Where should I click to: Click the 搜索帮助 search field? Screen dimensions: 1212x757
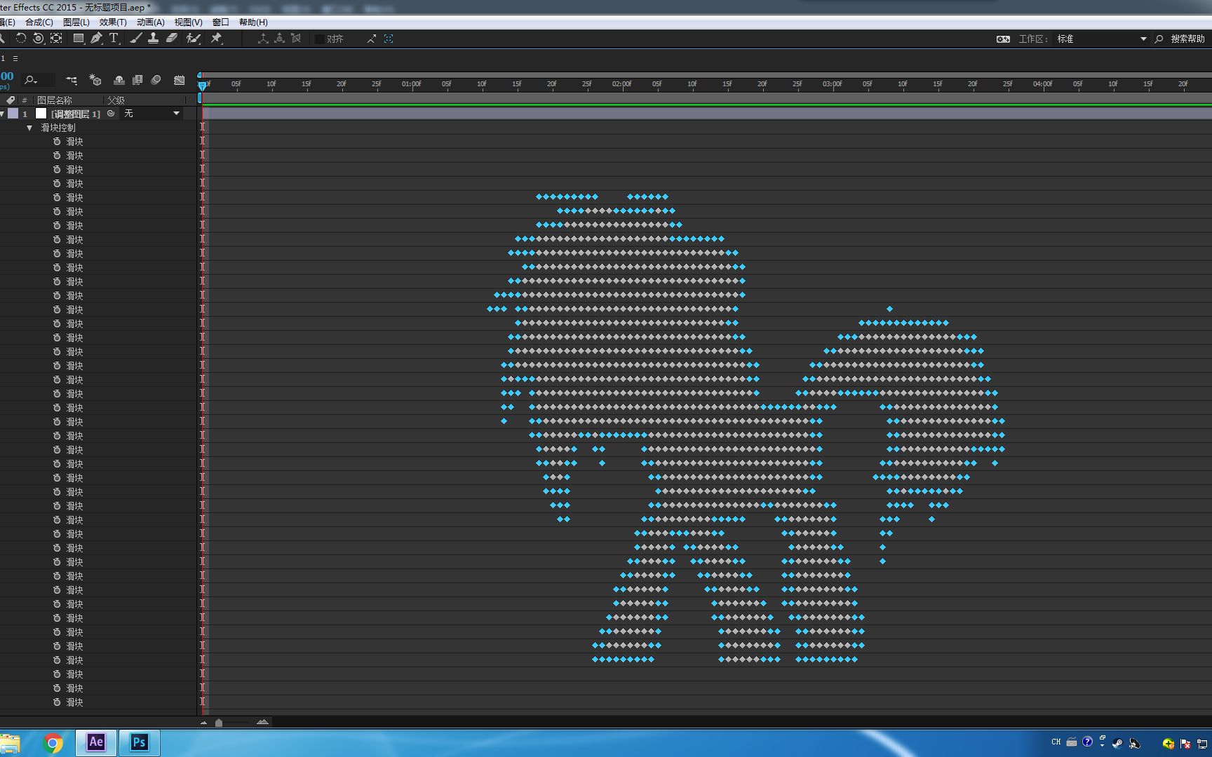tap(1187, 39)
